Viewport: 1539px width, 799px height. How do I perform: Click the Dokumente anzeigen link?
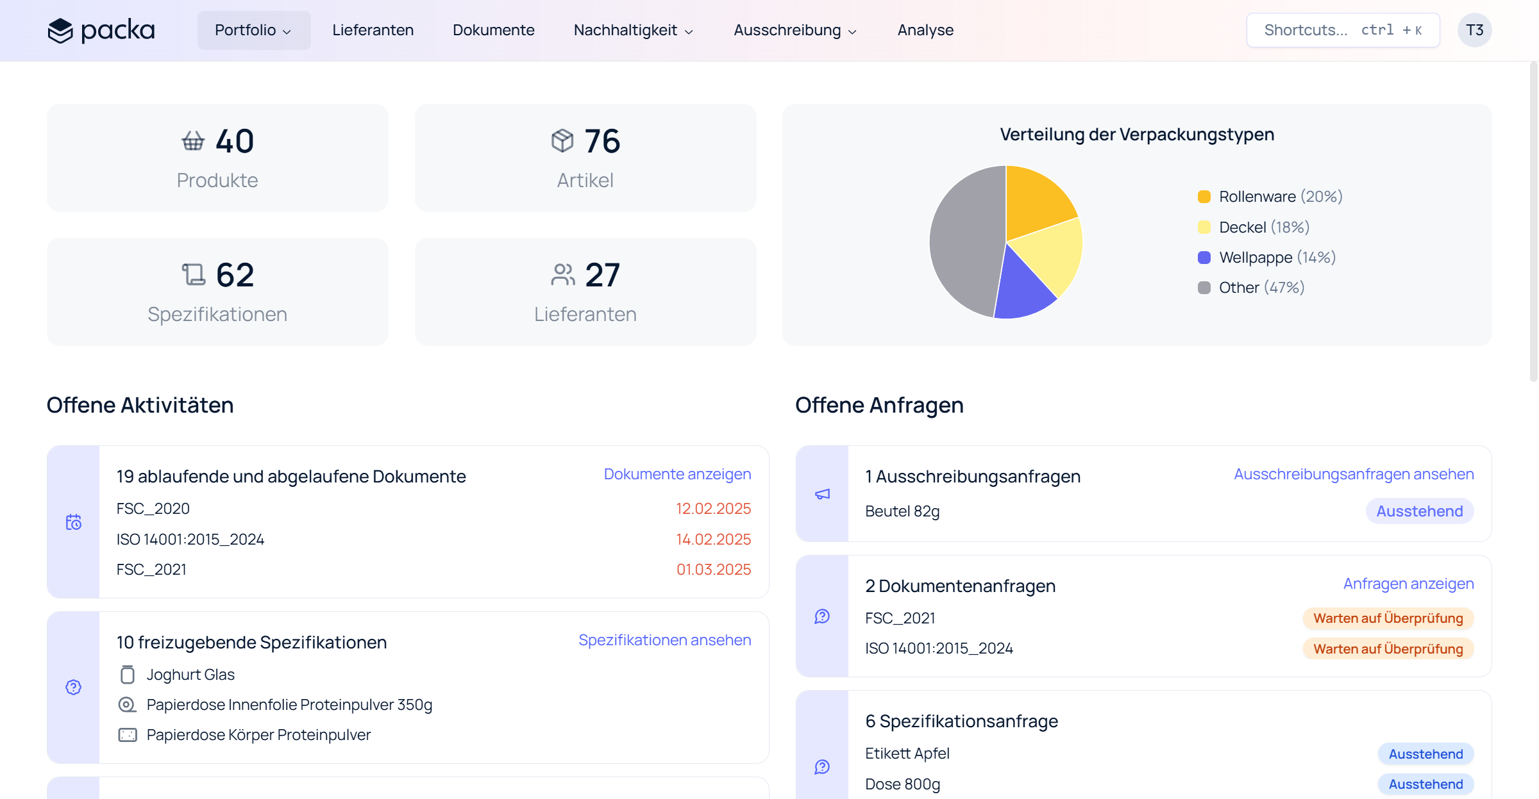pos(677,474)
